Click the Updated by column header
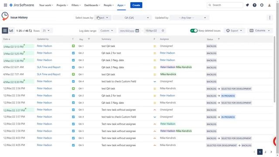279x157 pixels. point(43,39)
